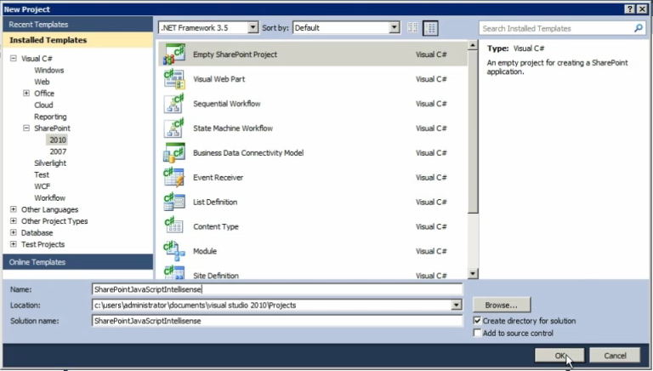
Task: Open the Online Templates section
Action: pyautogui.click(x=78, y=262)
